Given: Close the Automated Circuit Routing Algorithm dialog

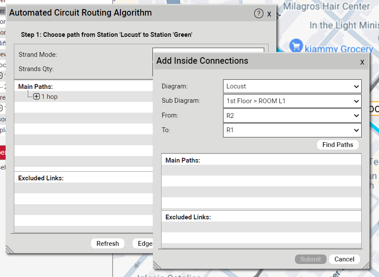Looking at the screenshot, I should (x=269, y=14).
